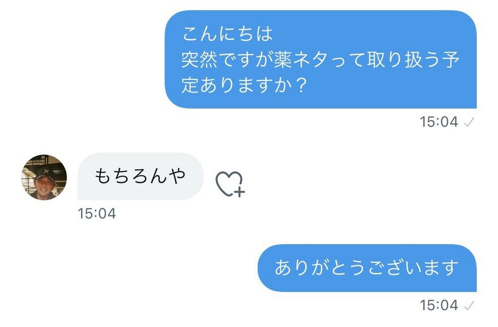Click the 15:04 timestamp below もちろんや
This screenshot has width=498, height=327.
click(x=97, y=214)
